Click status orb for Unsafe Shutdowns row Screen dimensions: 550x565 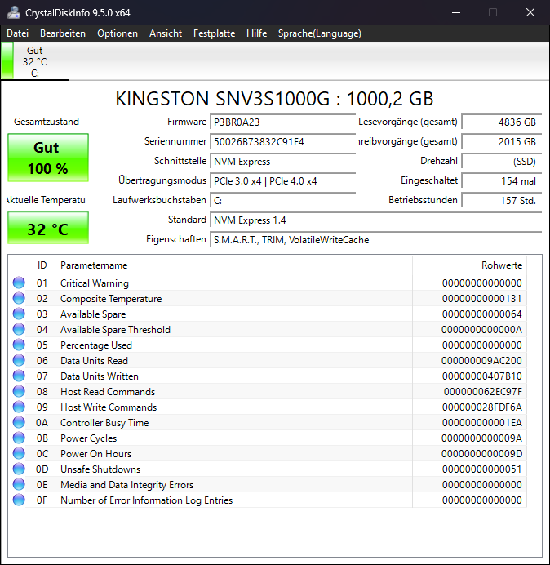coord(19,469)
